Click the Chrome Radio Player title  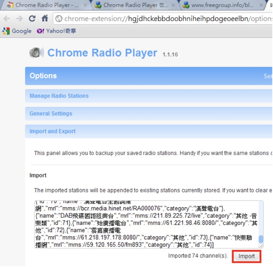click(x=102, y=53)
